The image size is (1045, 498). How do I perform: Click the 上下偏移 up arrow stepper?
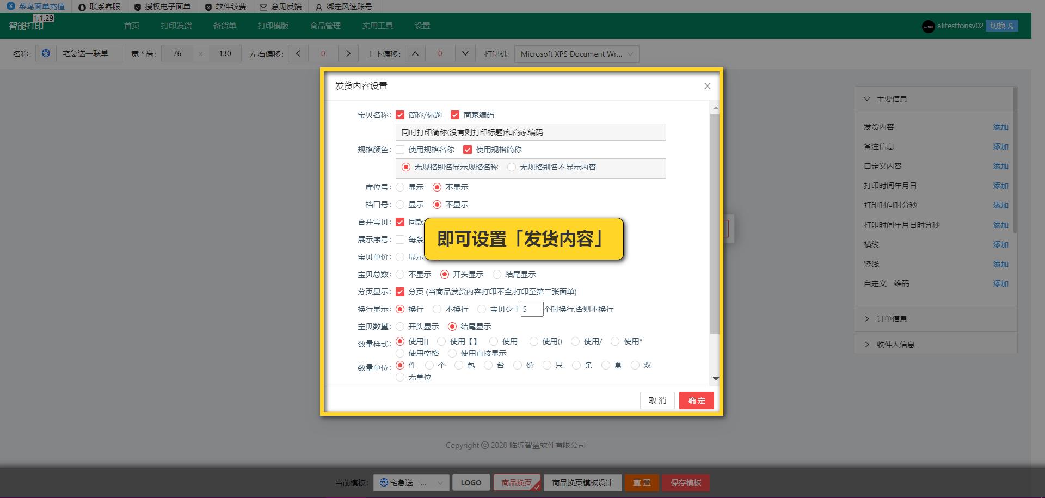[415, 53]
